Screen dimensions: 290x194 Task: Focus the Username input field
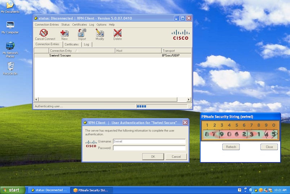(149, 141)
